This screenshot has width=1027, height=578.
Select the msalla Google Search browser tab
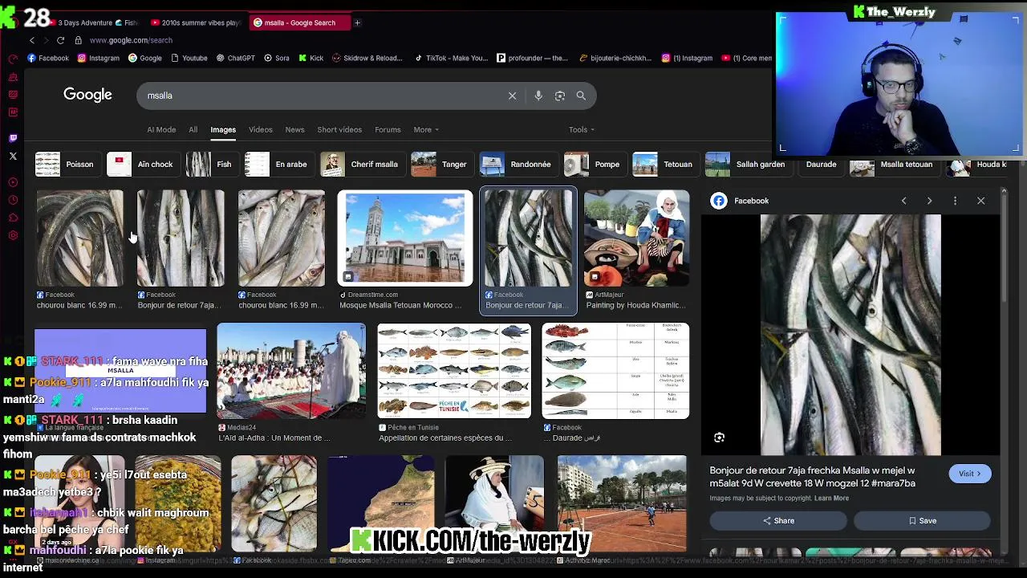[x=298, y=22]
